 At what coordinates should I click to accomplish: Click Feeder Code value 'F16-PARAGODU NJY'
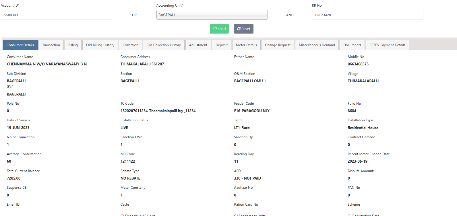click(252, 111)
